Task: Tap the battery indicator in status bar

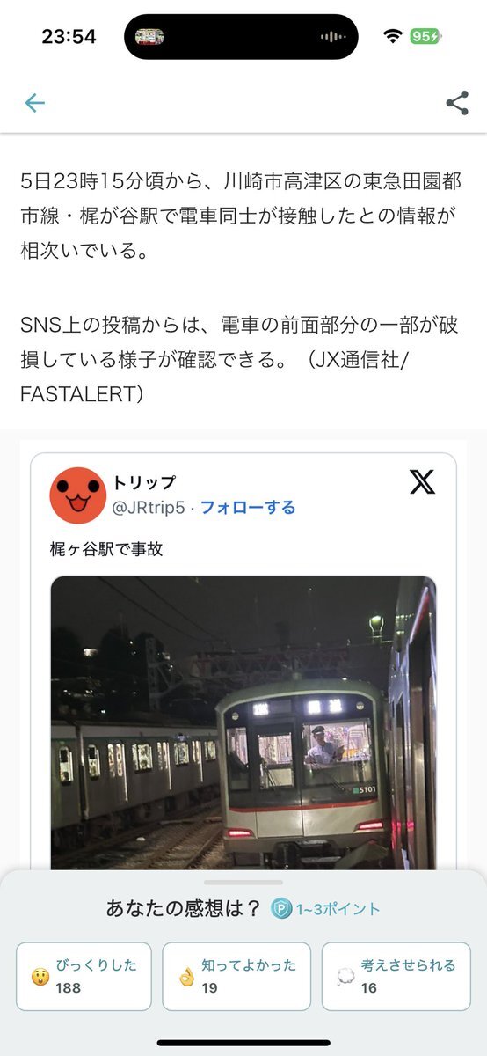Action: pos(426,36)
